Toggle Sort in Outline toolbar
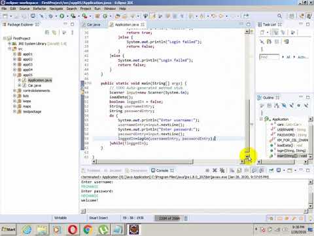Image resolution: width=314 pixels, height=236 pixels. pos(277,106)
